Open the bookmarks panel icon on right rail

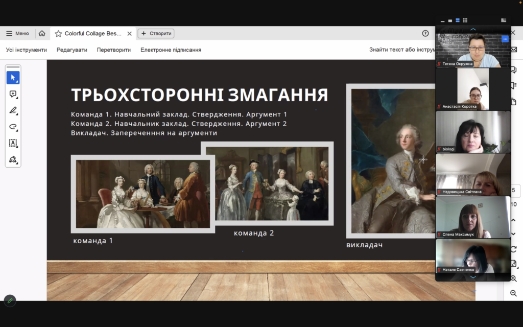point(514,85)
